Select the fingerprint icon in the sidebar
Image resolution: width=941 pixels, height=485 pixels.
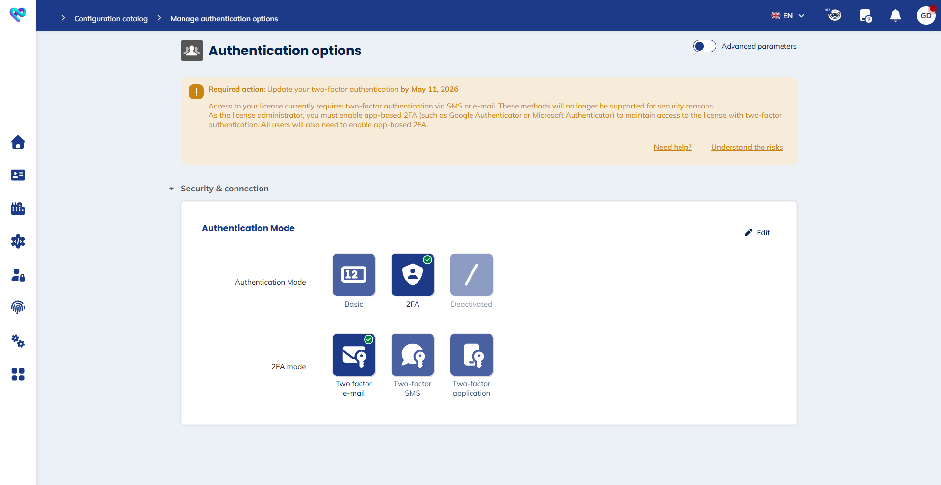[x=18, y=308]
